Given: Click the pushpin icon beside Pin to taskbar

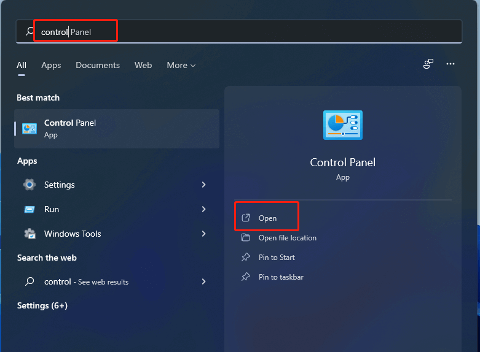Looking at the screenshot, I should pos(246,277).
